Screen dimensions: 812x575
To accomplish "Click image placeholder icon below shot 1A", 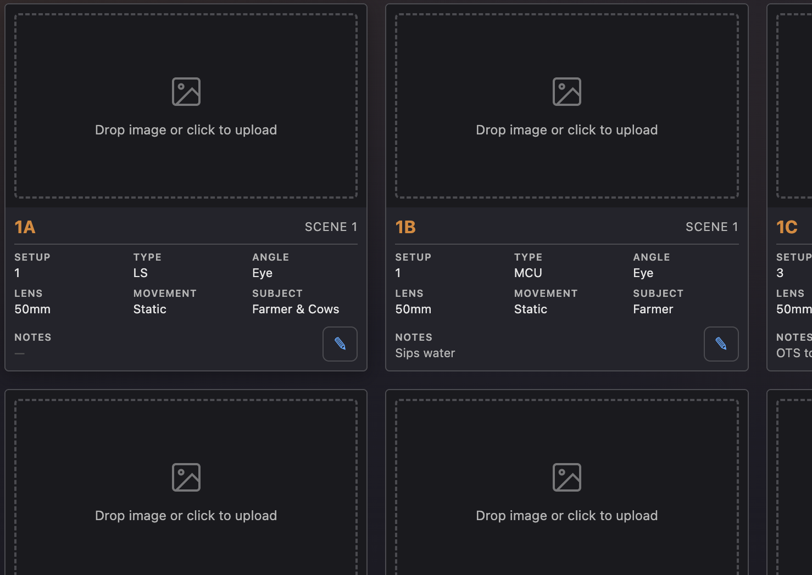I will [186, 477].
